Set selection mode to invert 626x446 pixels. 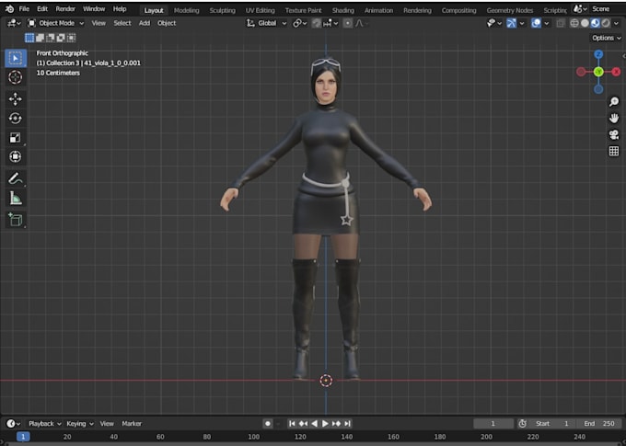tap(61, 38)
